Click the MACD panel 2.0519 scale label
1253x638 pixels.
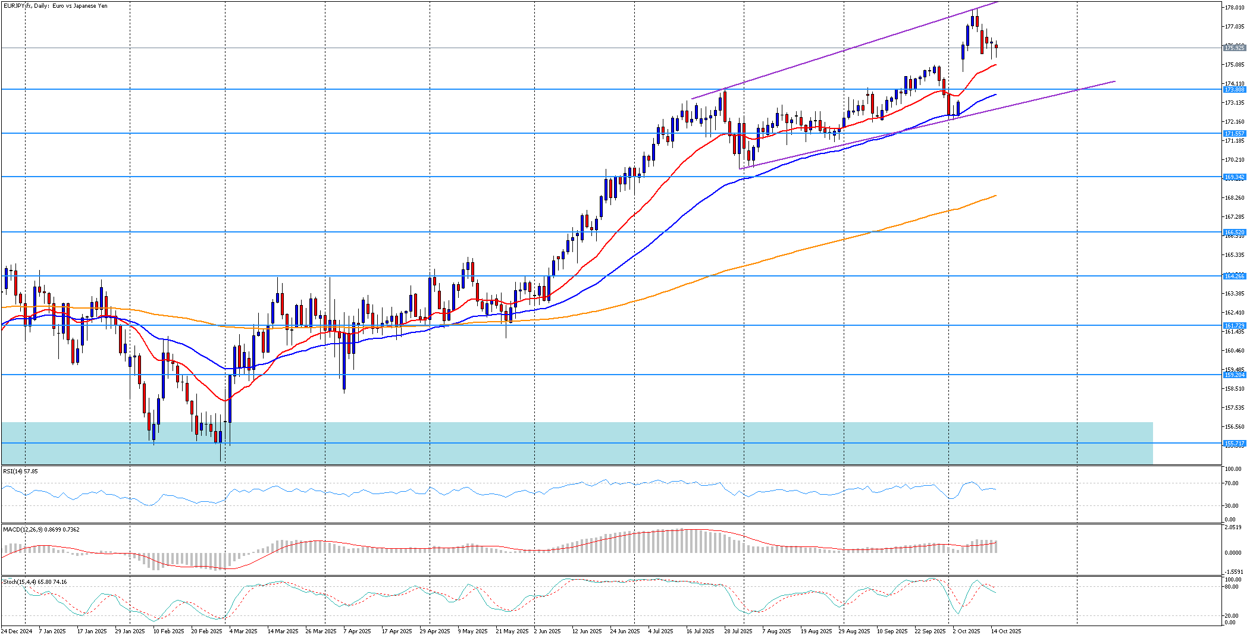pyautogui.click(x=1233, y=527)
